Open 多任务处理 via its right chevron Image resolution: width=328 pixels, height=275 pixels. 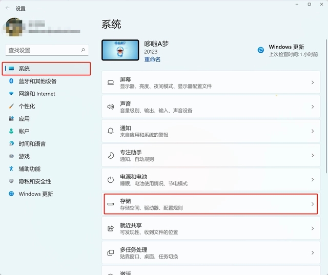click(313, 253)
